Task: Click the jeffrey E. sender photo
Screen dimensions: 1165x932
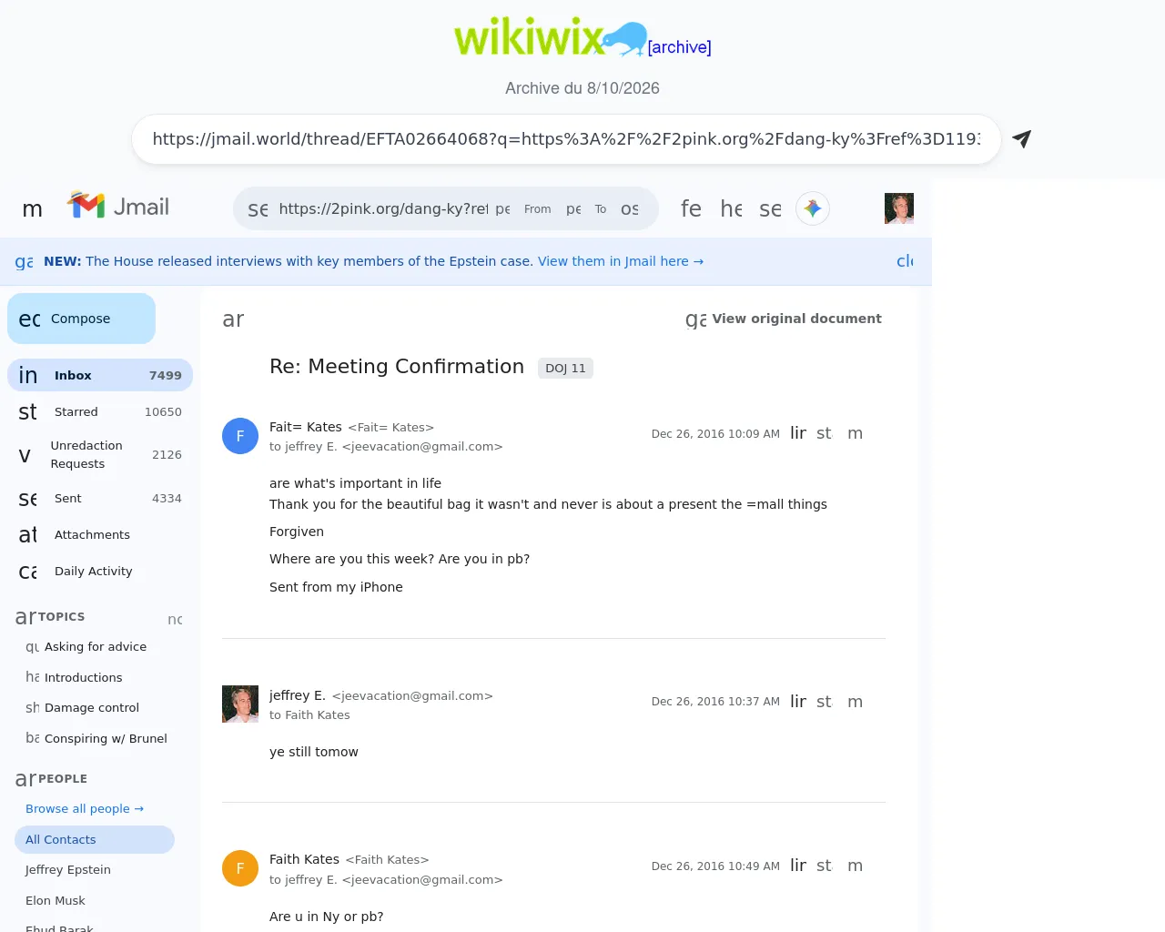Action: [x=240, y=704]
